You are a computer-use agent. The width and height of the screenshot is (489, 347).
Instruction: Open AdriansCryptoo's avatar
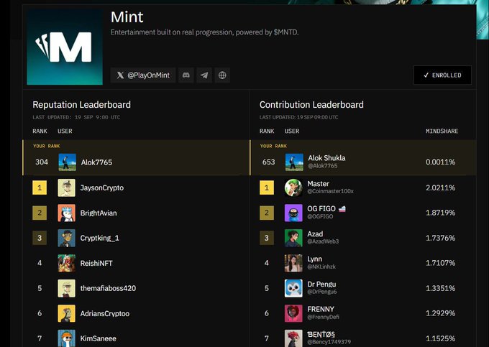pyautogui.click(x=66, y=313)
